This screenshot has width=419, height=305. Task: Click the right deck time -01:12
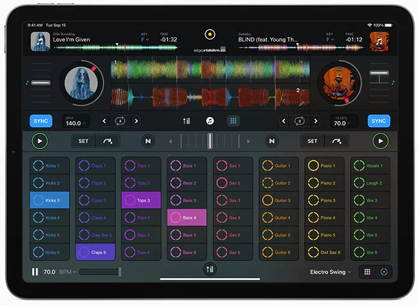point(354,39)
